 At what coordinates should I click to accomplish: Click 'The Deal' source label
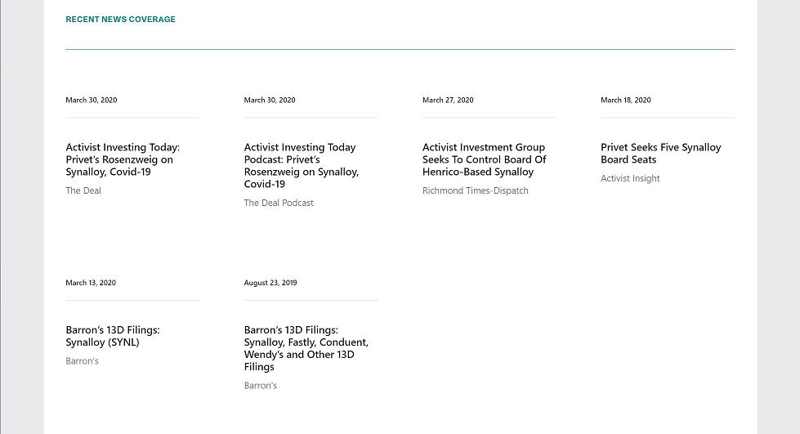(83, 190)
